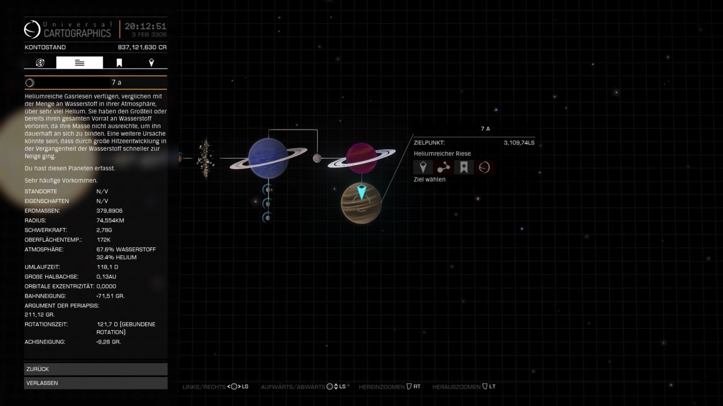The width and height of the screenshot is (723, 406).
Task: Click the Erdmassen value '379,8906'
Action: pos(109,211)
